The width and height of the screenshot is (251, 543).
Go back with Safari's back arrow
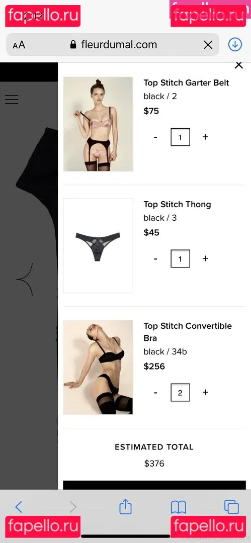19,507
